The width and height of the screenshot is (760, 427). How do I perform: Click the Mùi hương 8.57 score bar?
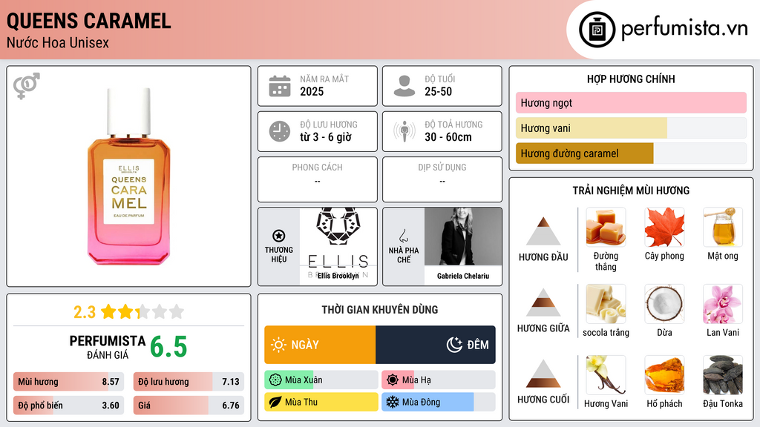tap(68, 382)
